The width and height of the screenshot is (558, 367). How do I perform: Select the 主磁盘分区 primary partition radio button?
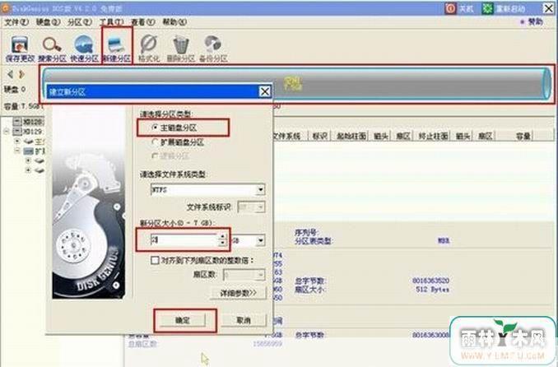pos(156,128)
